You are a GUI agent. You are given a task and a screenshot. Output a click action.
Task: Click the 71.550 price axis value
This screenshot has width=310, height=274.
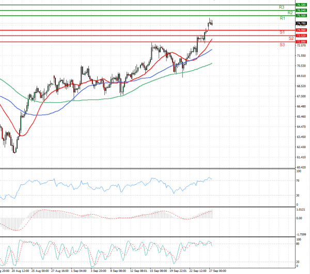click(301, 56)
